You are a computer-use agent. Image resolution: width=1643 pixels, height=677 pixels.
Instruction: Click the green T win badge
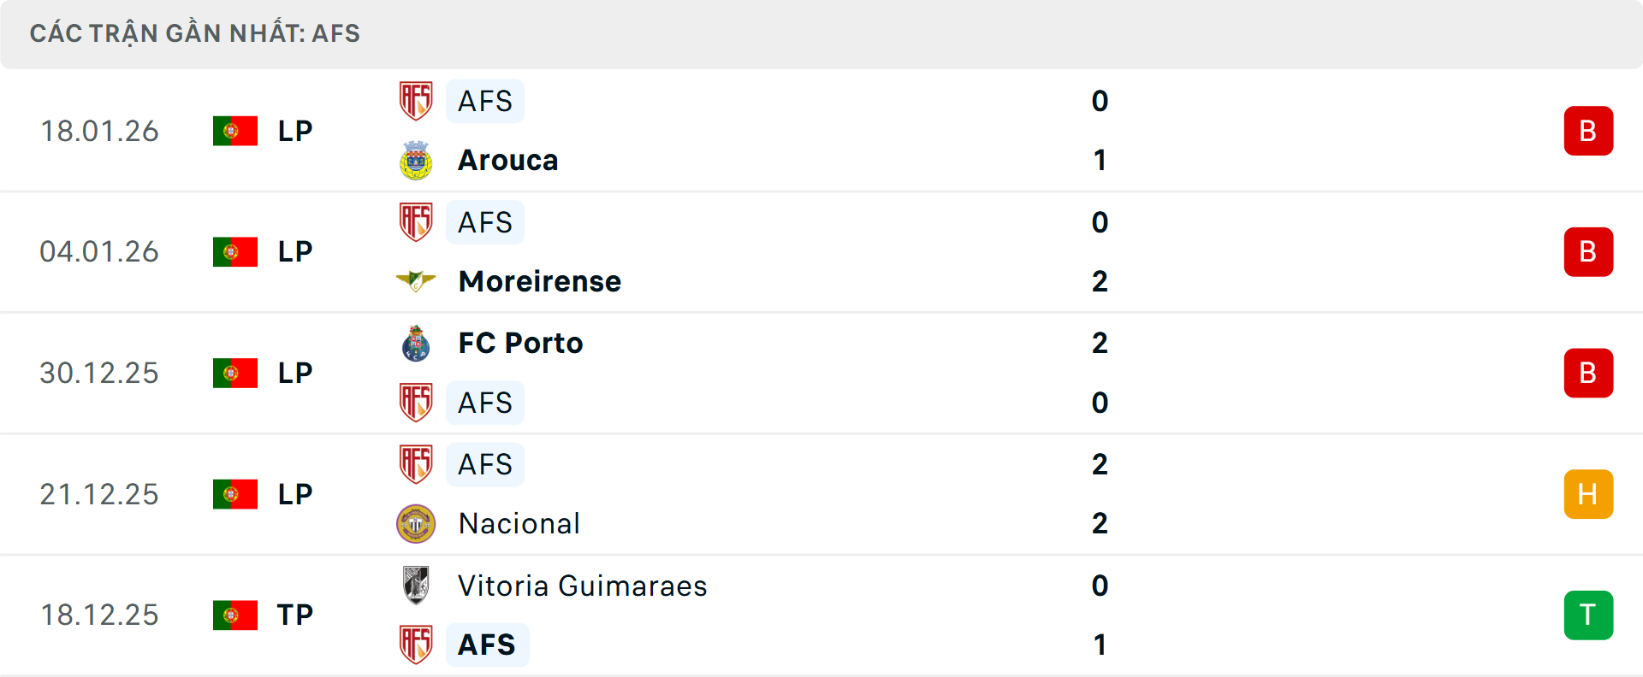pos(1588,615)
